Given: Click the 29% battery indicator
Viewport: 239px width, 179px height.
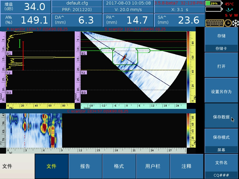Looking at the screenshot, I should click(x=214, y=3).
